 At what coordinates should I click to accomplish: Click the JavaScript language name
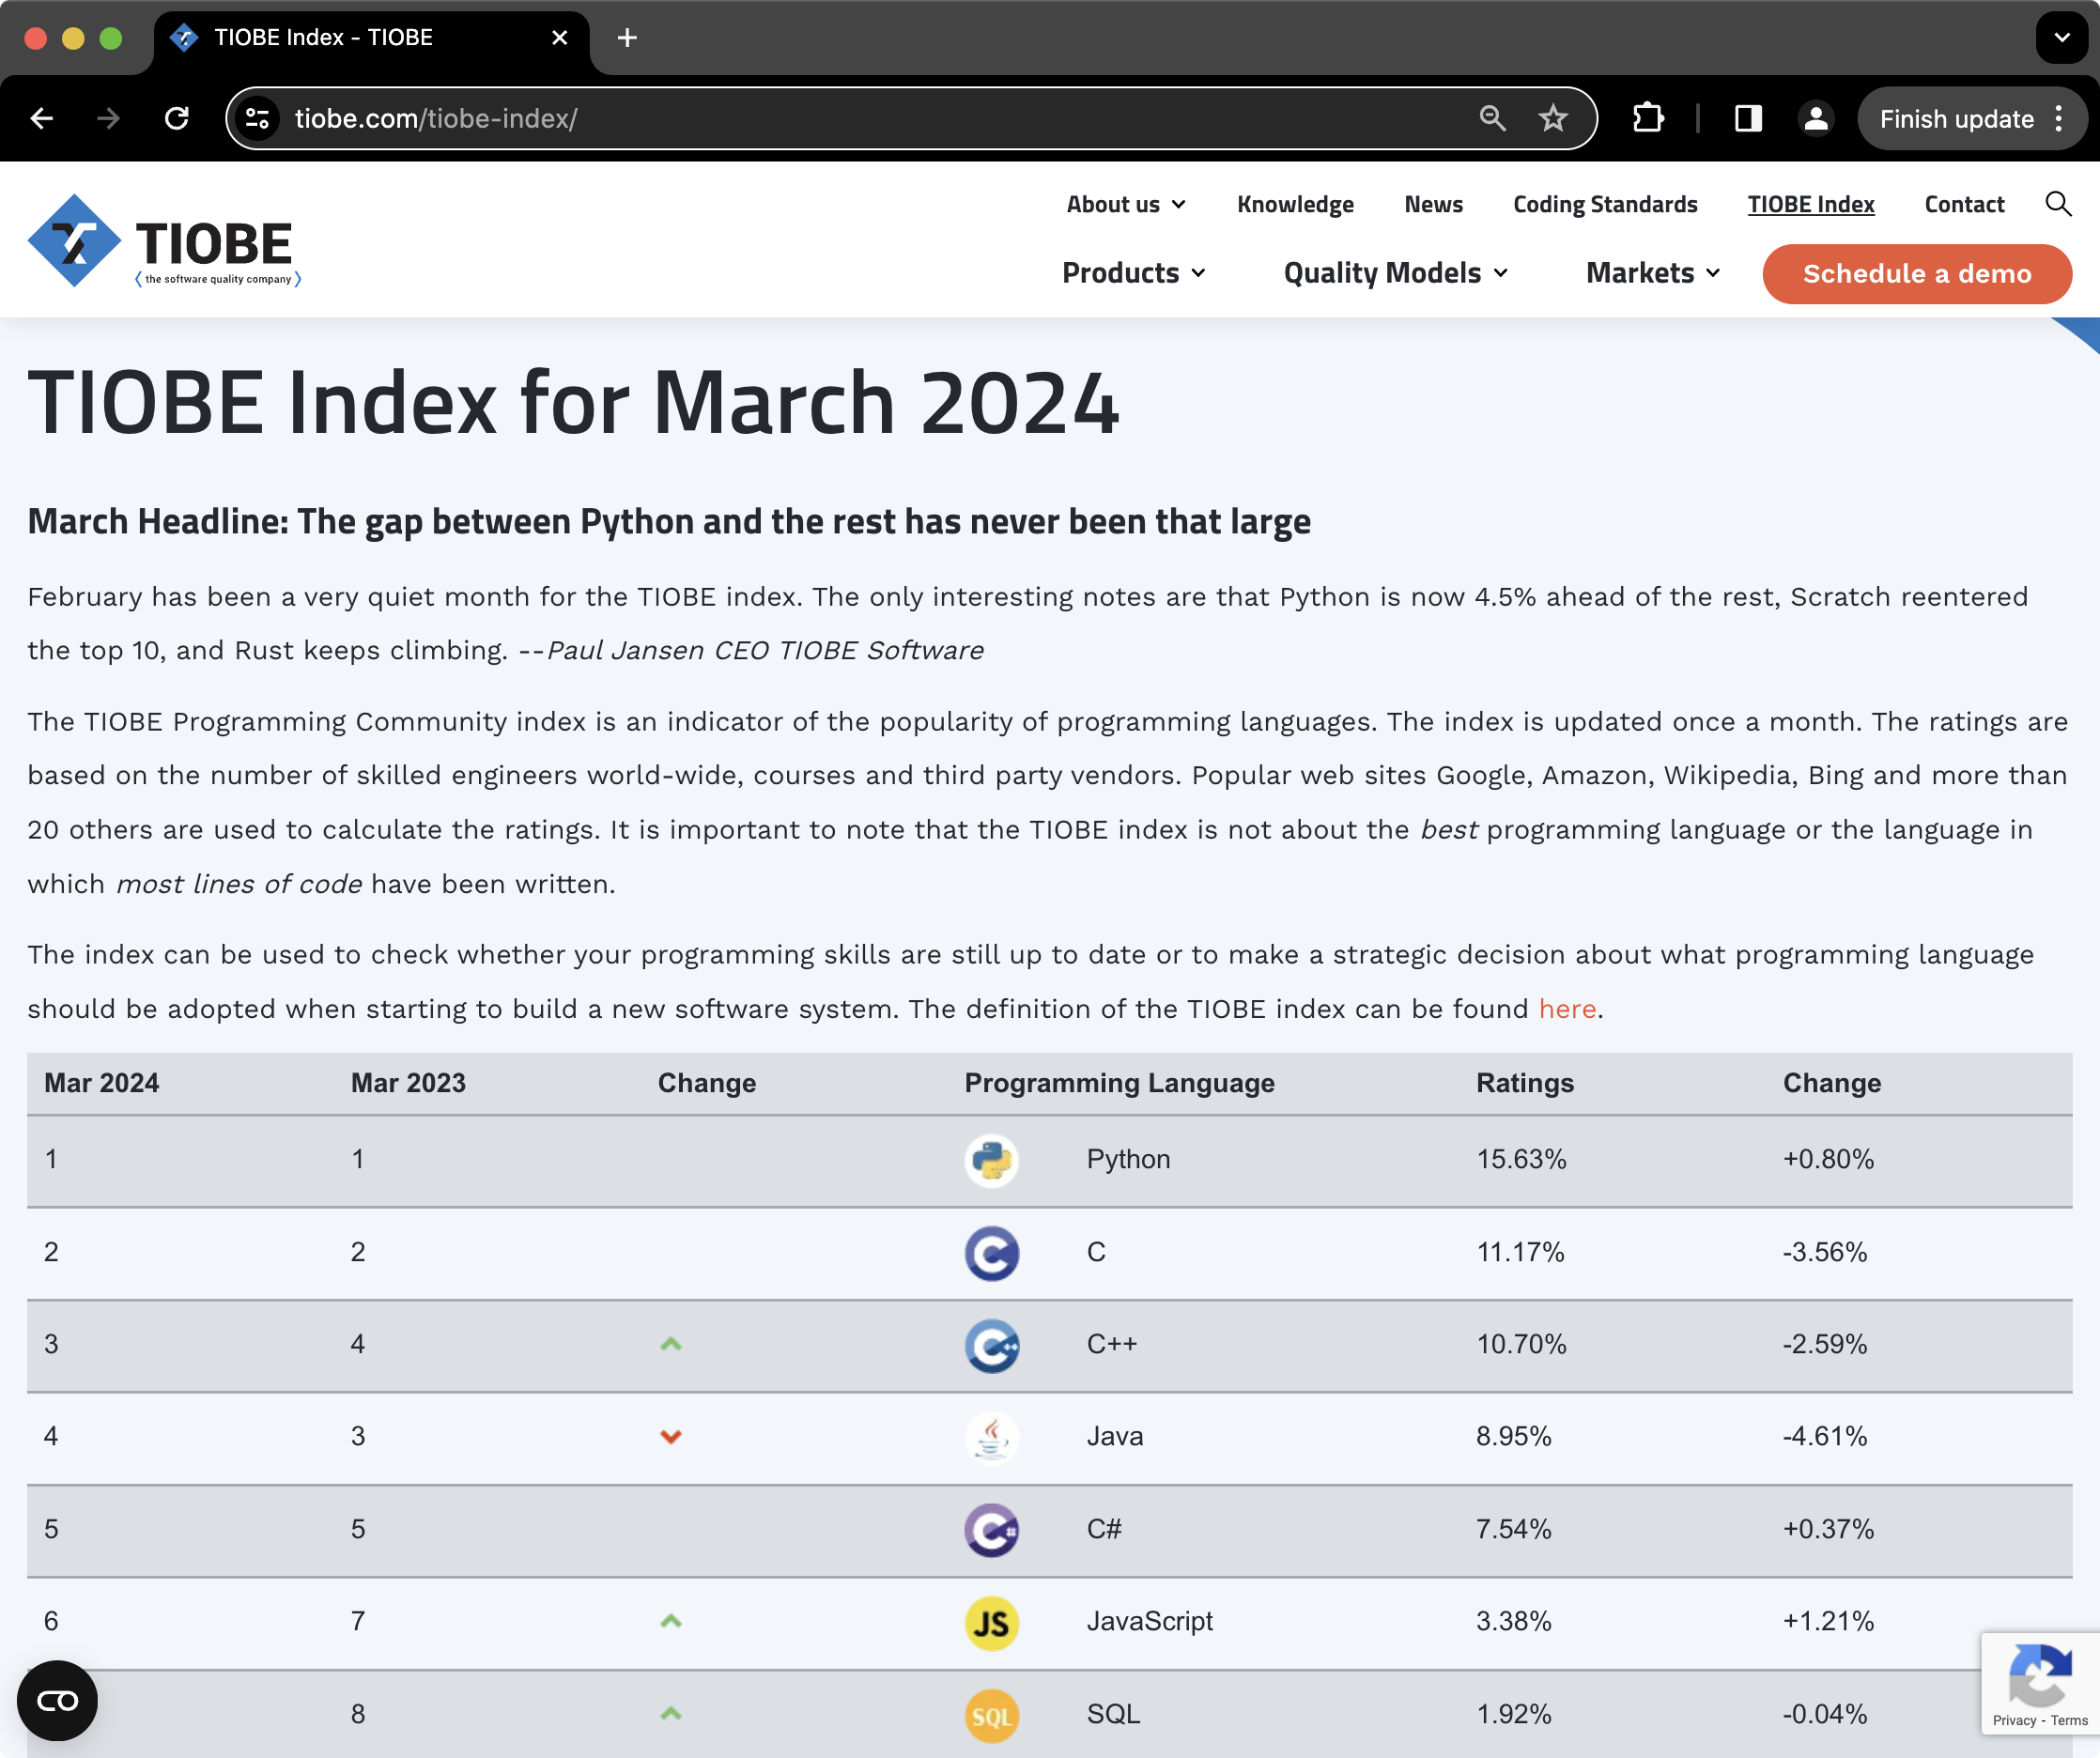click(1149, 1621)
